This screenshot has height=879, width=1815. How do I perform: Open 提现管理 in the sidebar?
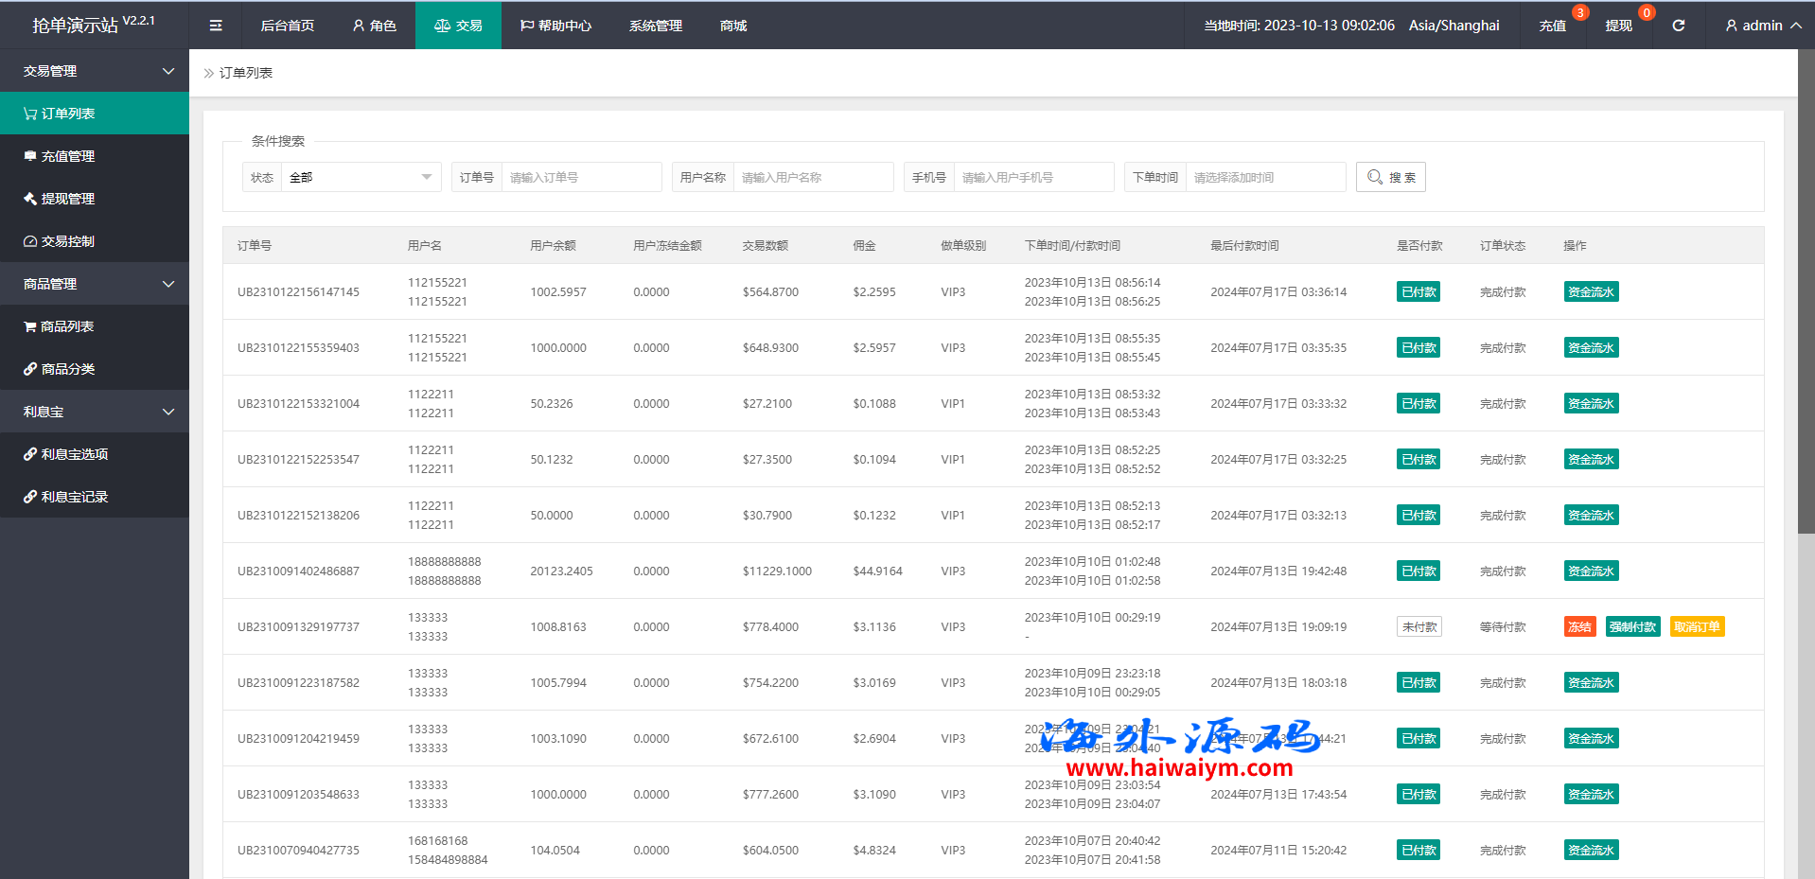tap(68, 199)
